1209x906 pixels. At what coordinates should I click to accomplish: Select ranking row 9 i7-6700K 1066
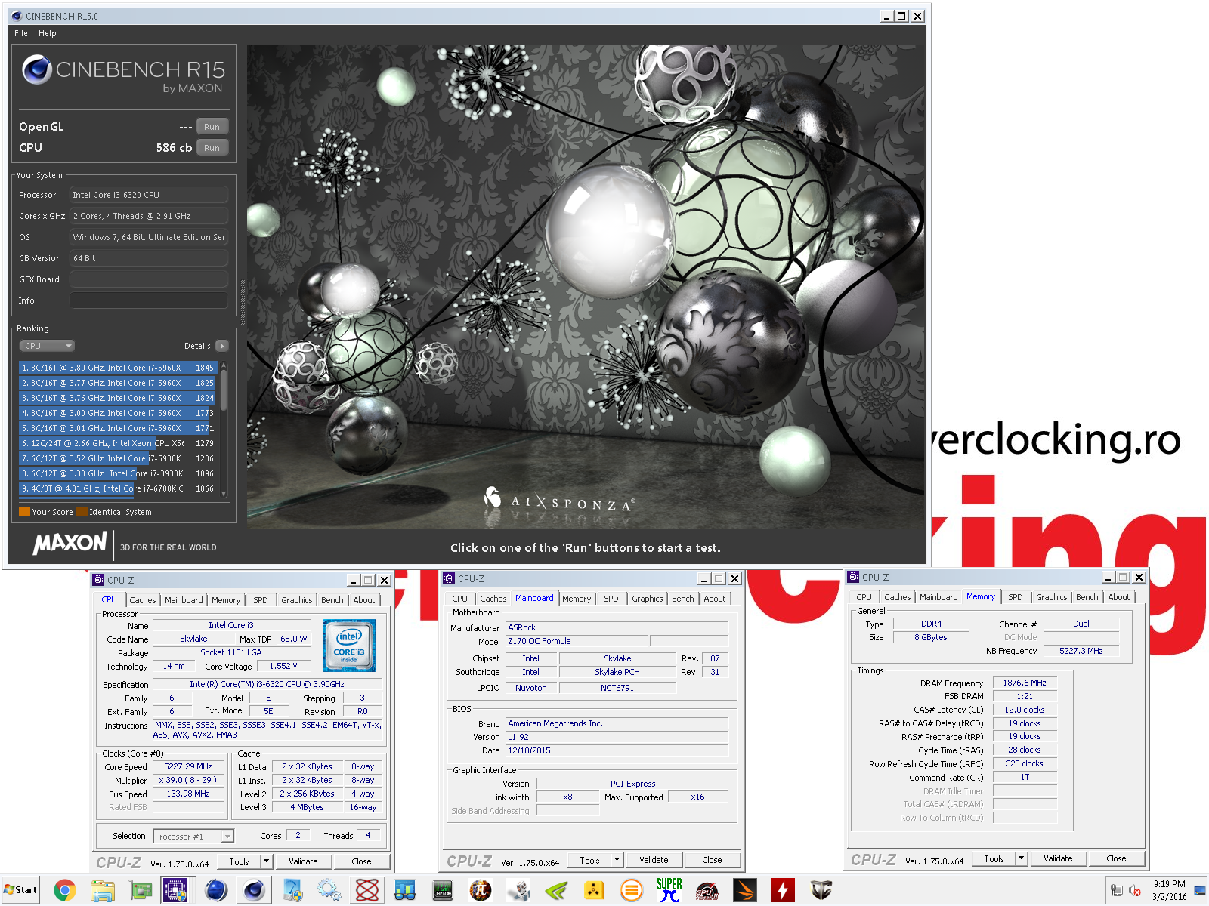click(x=118, y=488)
